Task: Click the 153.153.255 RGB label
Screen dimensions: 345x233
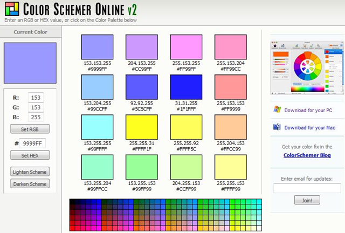Action: 97,63
